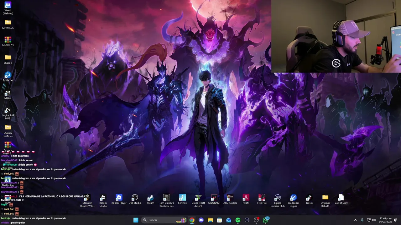Open Wallpaper Engine desktop shortcut
This screenshot has height=225, width=401.
tap(294, 201)
